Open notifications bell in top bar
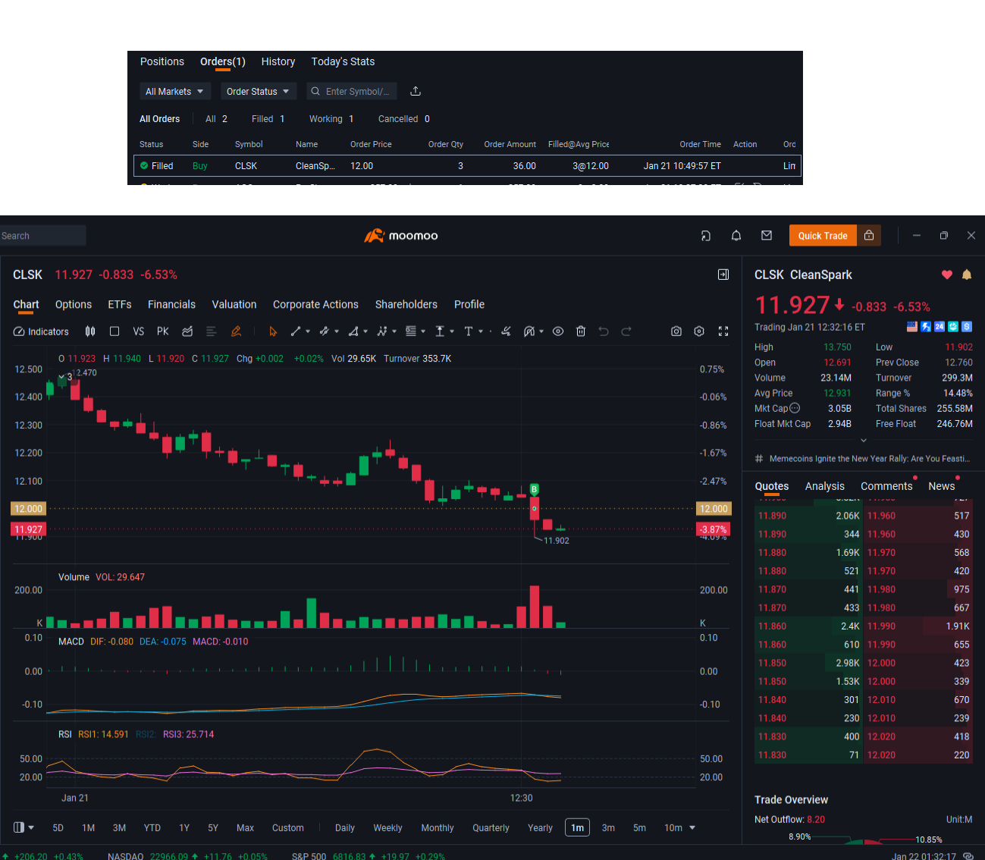The height and width of the screenshot is (860, 985). tap(736, 236)
